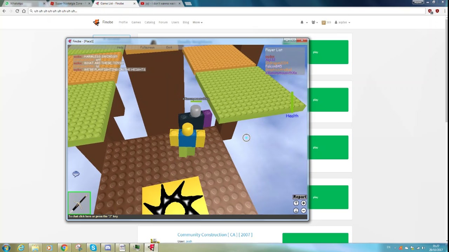The image size is (449, 252).
Task: Open the media player taskbar icon
Action: (49, 248)
